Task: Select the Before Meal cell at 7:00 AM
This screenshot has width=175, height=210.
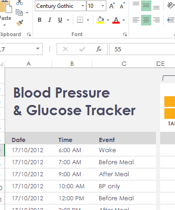Action: coord(124,162)
